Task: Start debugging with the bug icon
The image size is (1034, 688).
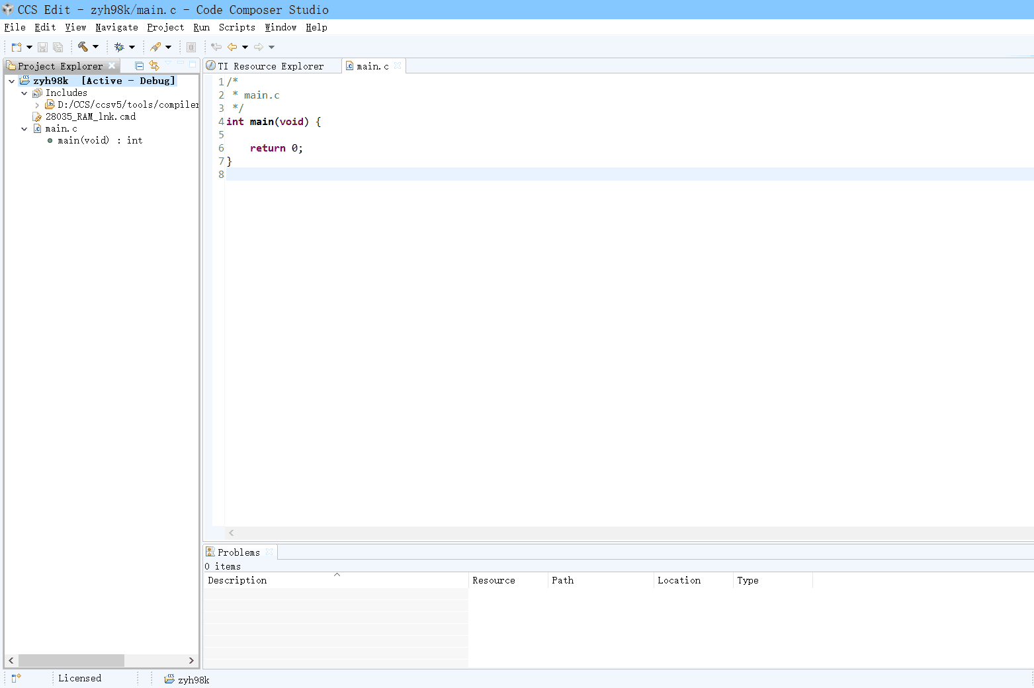Action: (119, 47)
